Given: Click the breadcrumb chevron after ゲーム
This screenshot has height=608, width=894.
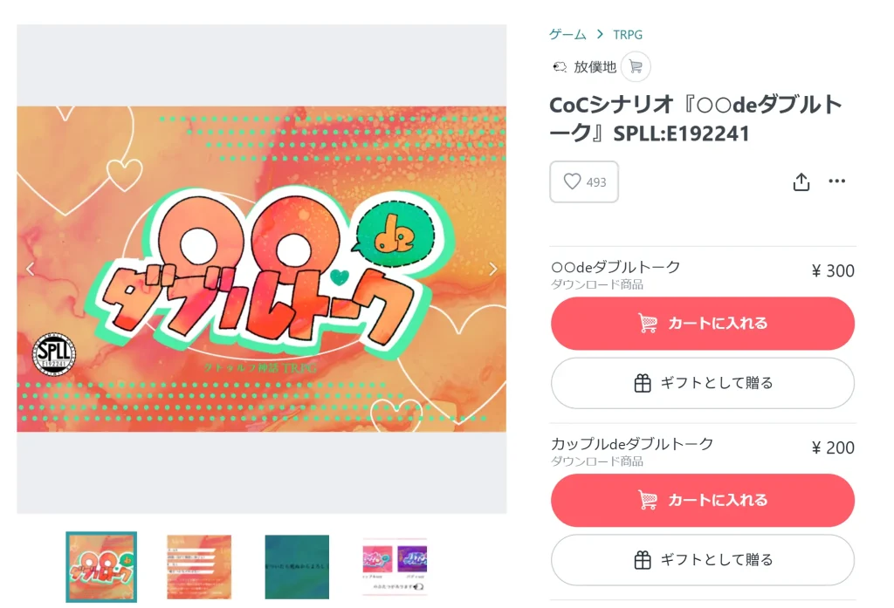Looking at the screenshot, I should (600, 35).
